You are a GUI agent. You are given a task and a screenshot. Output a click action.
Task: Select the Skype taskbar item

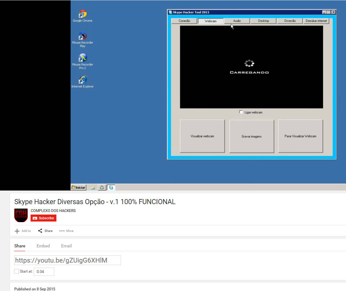pyautogui.click(x=111, y=188)
